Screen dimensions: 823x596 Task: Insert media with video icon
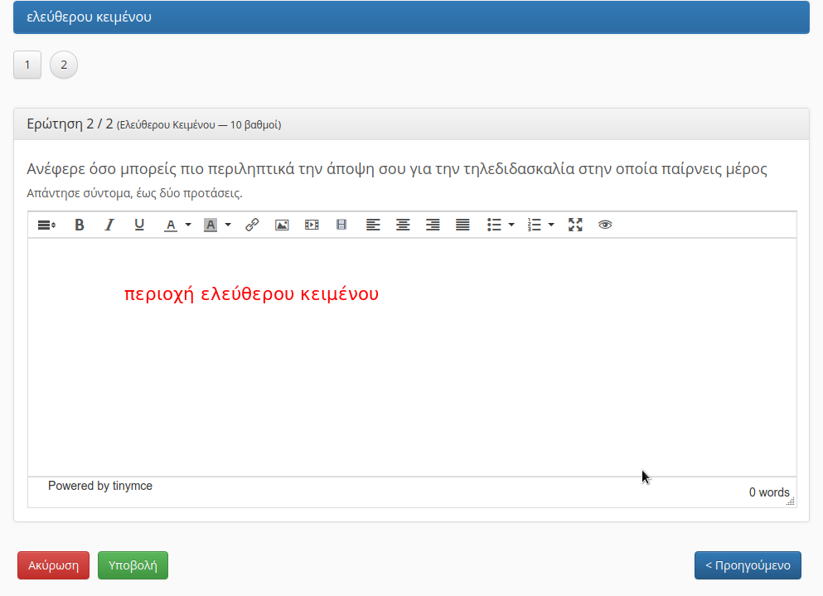click(312, 225)
